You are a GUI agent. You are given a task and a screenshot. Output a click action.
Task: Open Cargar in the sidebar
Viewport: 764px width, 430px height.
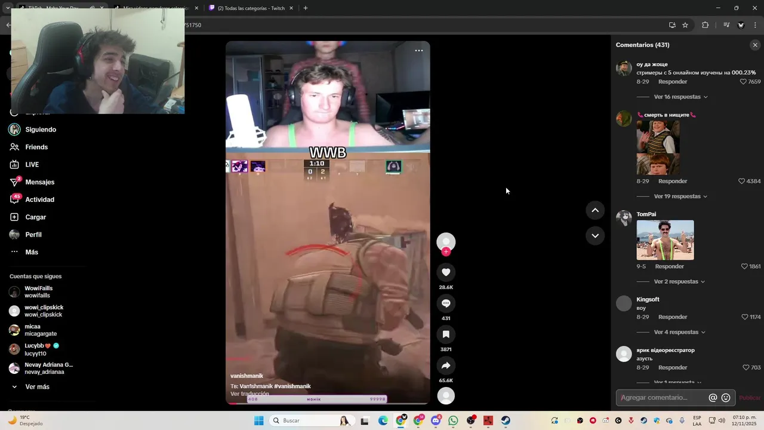pos(35,217)
